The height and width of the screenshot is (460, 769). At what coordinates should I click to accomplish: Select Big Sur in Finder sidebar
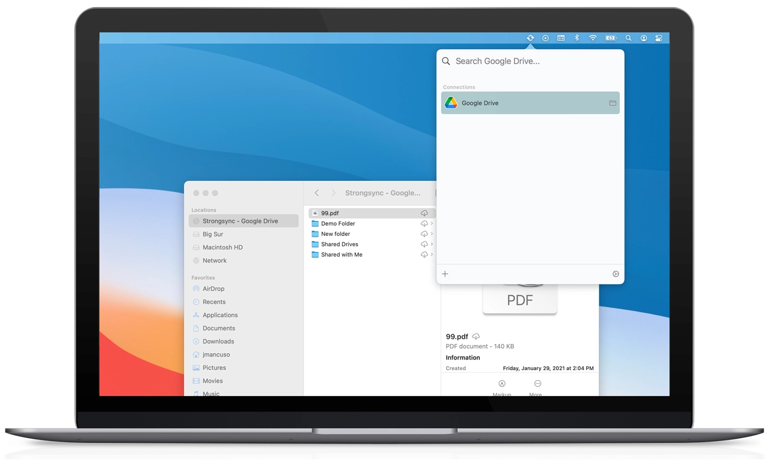[243, 234]
